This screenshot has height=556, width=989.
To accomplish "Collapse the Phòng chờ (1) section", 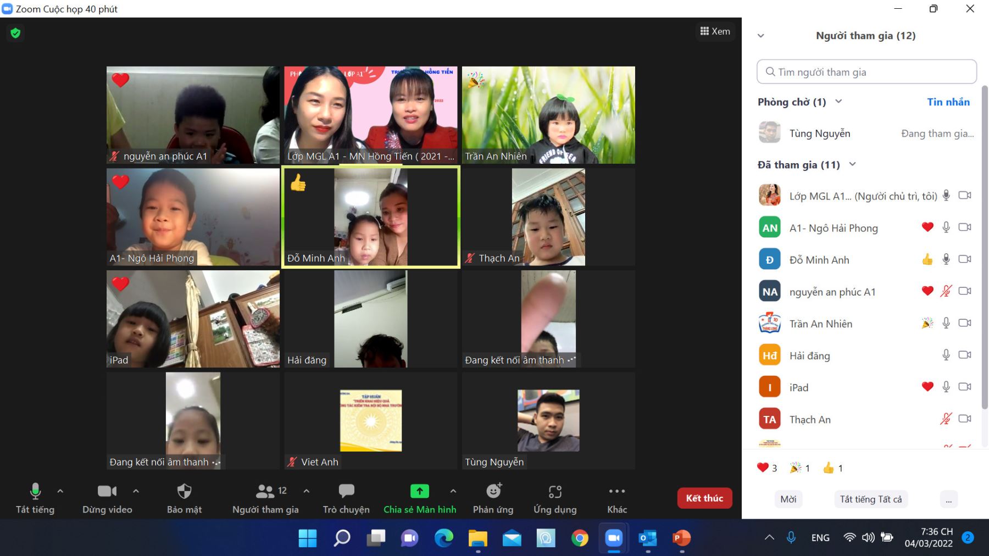I will pyautogui.click(x=838, y=102).
